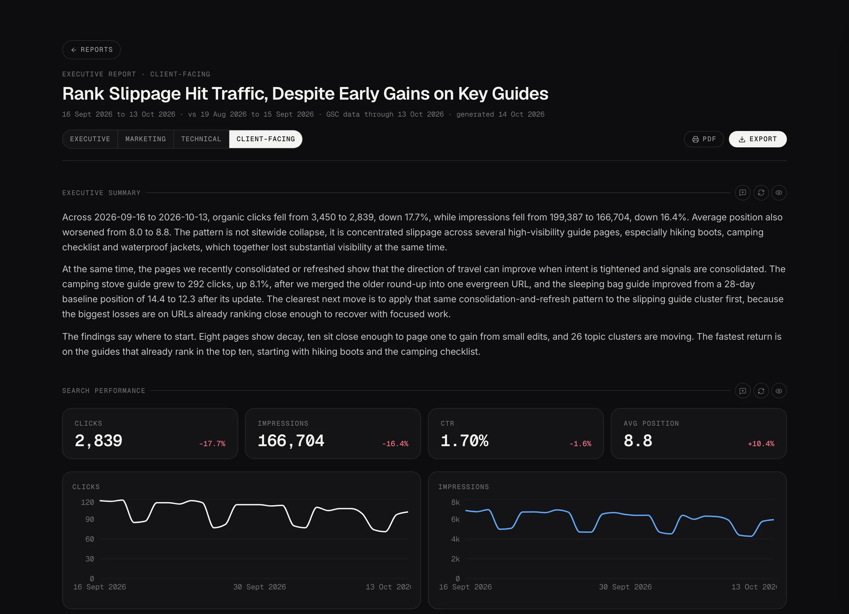The height and width of the screenshot is (614, 849).
Task: Regenerate the Search Performance section
Action: point(761,391)
